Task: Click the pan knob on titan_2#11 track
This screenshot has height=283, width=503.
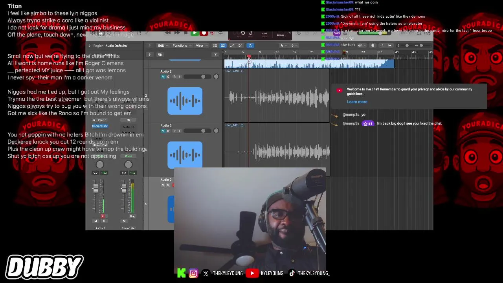Action: coord(216,131)
